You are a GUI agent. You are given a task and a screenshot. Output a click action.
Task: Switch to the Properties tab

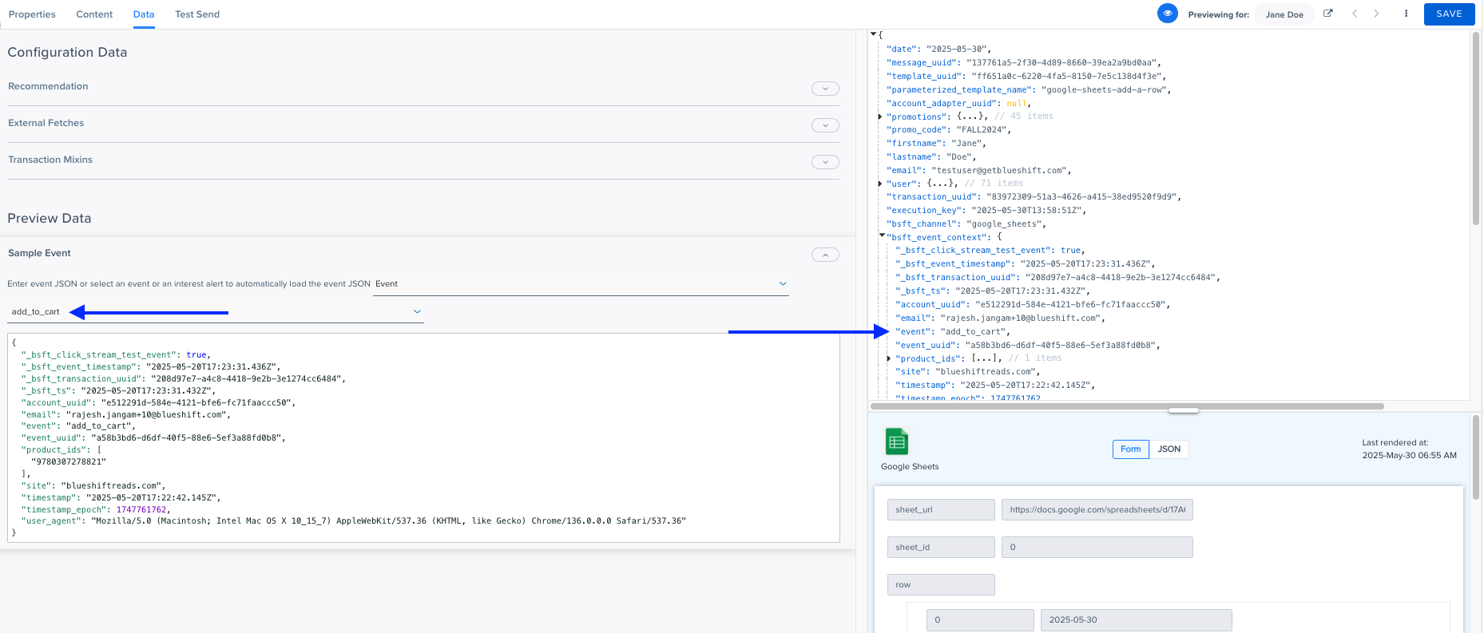[x=32, y=14]
